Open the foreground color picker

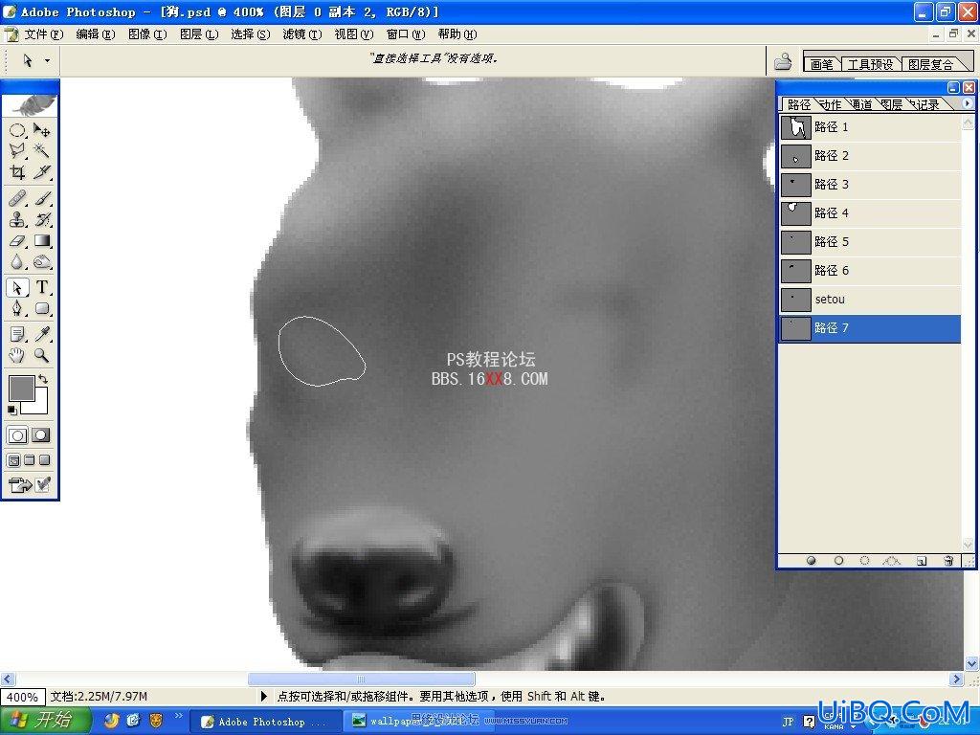(x=21, y=389)
